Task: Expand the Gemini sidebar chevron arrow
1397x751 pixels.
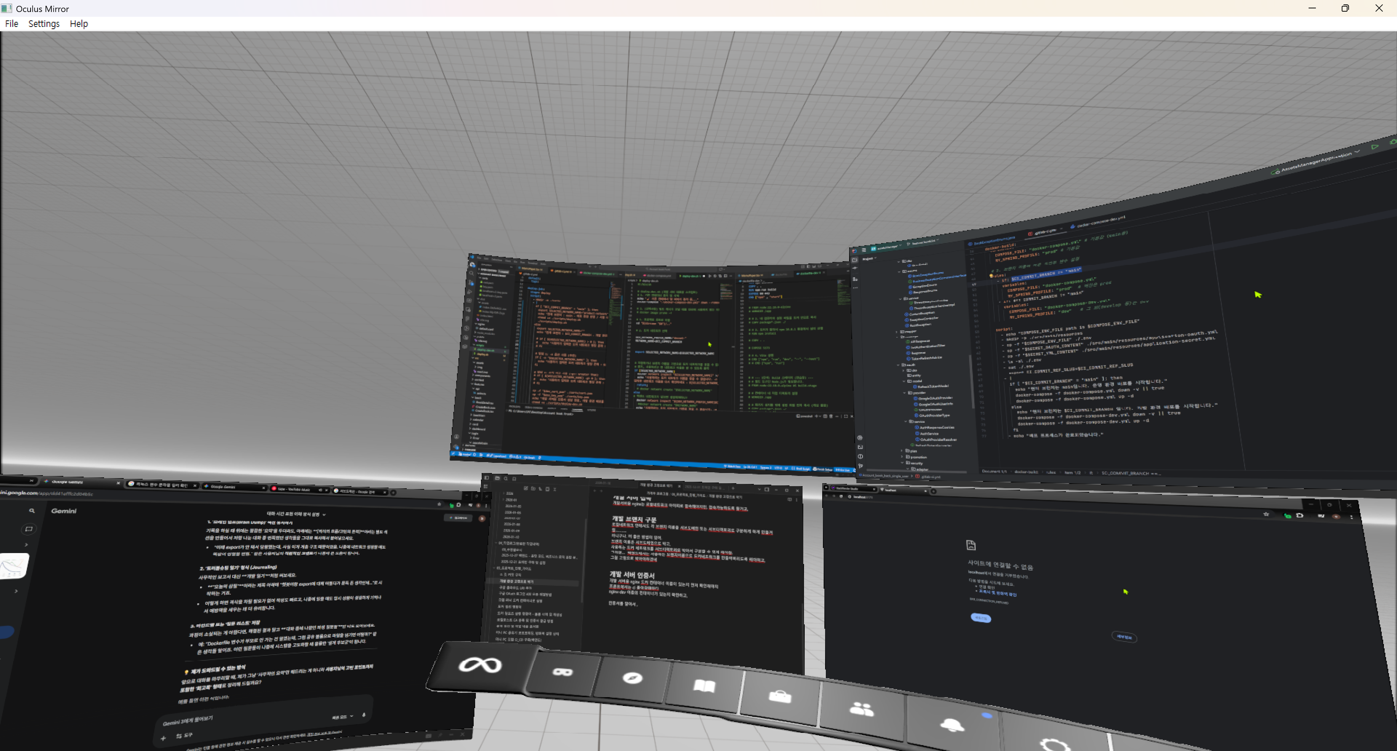Action: point(26,544)
